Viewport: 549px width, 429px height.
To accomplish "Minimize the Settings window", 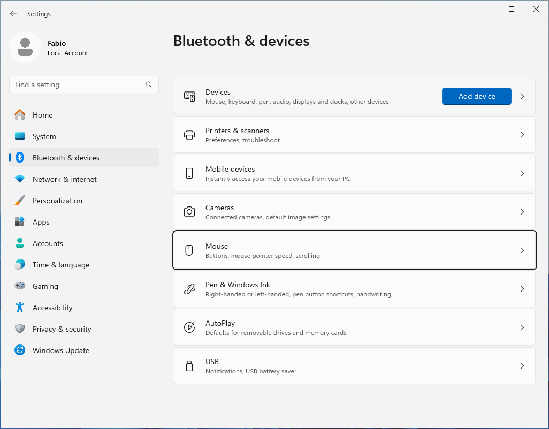I will 487,9.
